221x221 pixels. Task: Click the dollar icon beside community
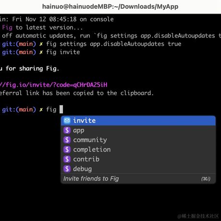67,140
